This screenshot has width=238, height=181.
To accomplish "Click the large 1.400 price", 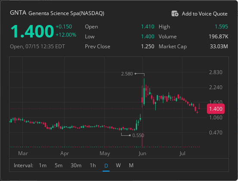I will pyautogui.click(x=32, y=31).
